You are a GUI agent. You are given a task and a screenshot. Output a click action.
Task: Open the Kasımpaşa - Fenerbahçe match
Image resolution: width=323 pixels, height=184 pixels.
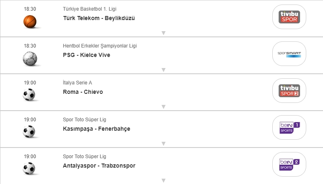(x=96, y=129)
